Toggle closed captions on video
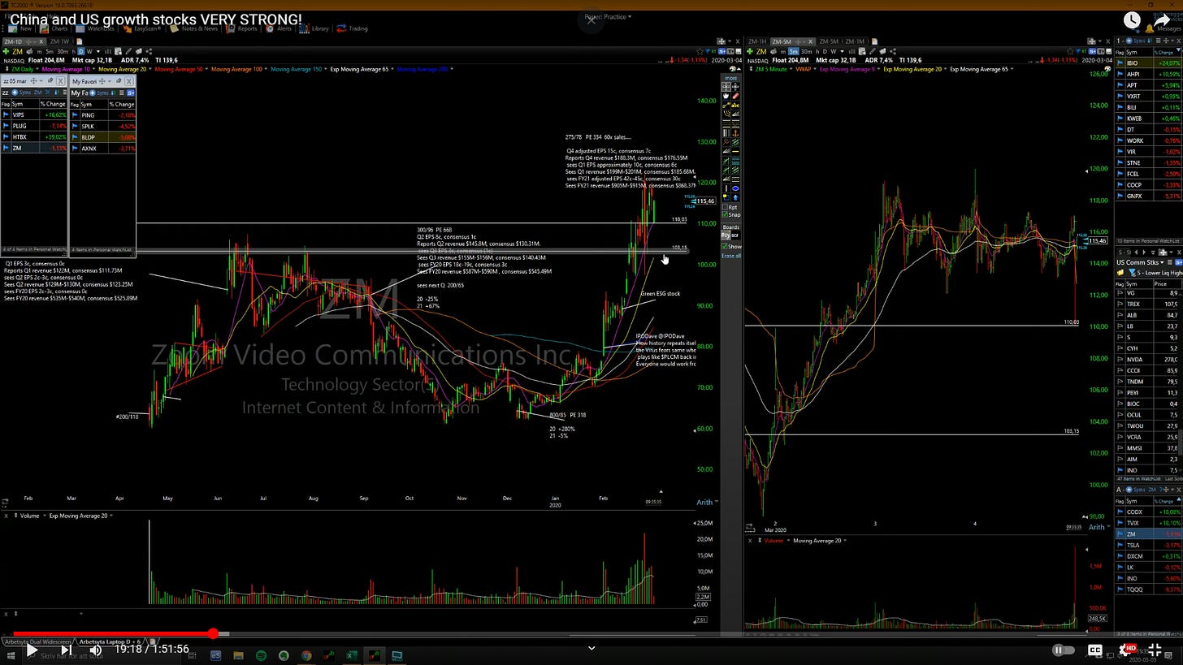This screenshot has width=1183, height=665. coord(1094,650)
